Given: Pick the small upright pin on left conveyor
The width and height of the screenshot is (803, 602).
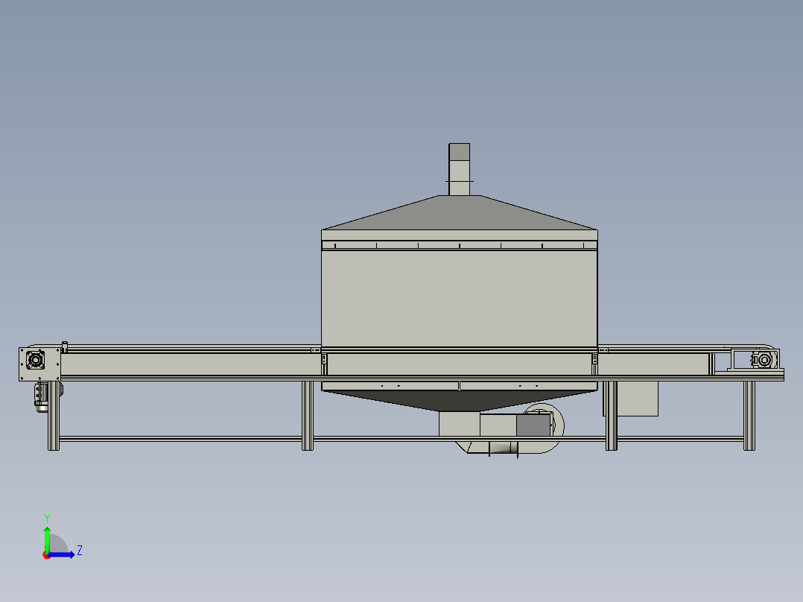Looking at the screenshot, I should point(65,347).
